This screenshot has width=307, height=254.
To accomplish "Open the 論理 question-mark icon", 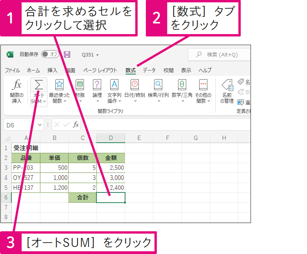I will 97,84.
